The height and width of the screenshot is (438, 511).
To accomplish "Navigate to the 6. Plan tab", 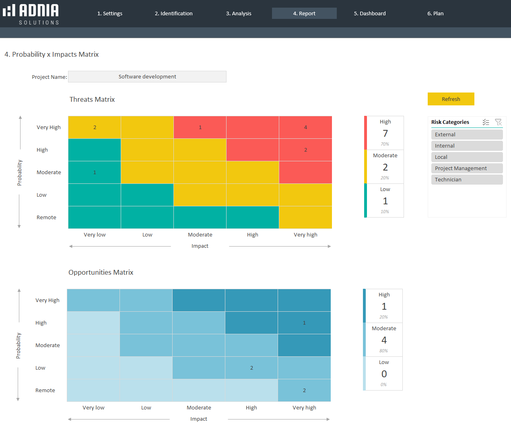I will [x=435, y=14].
